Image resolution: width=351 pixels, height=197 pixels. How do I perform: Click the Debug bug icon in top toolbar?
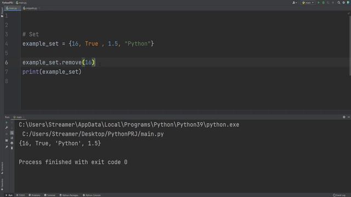point(323,3)
